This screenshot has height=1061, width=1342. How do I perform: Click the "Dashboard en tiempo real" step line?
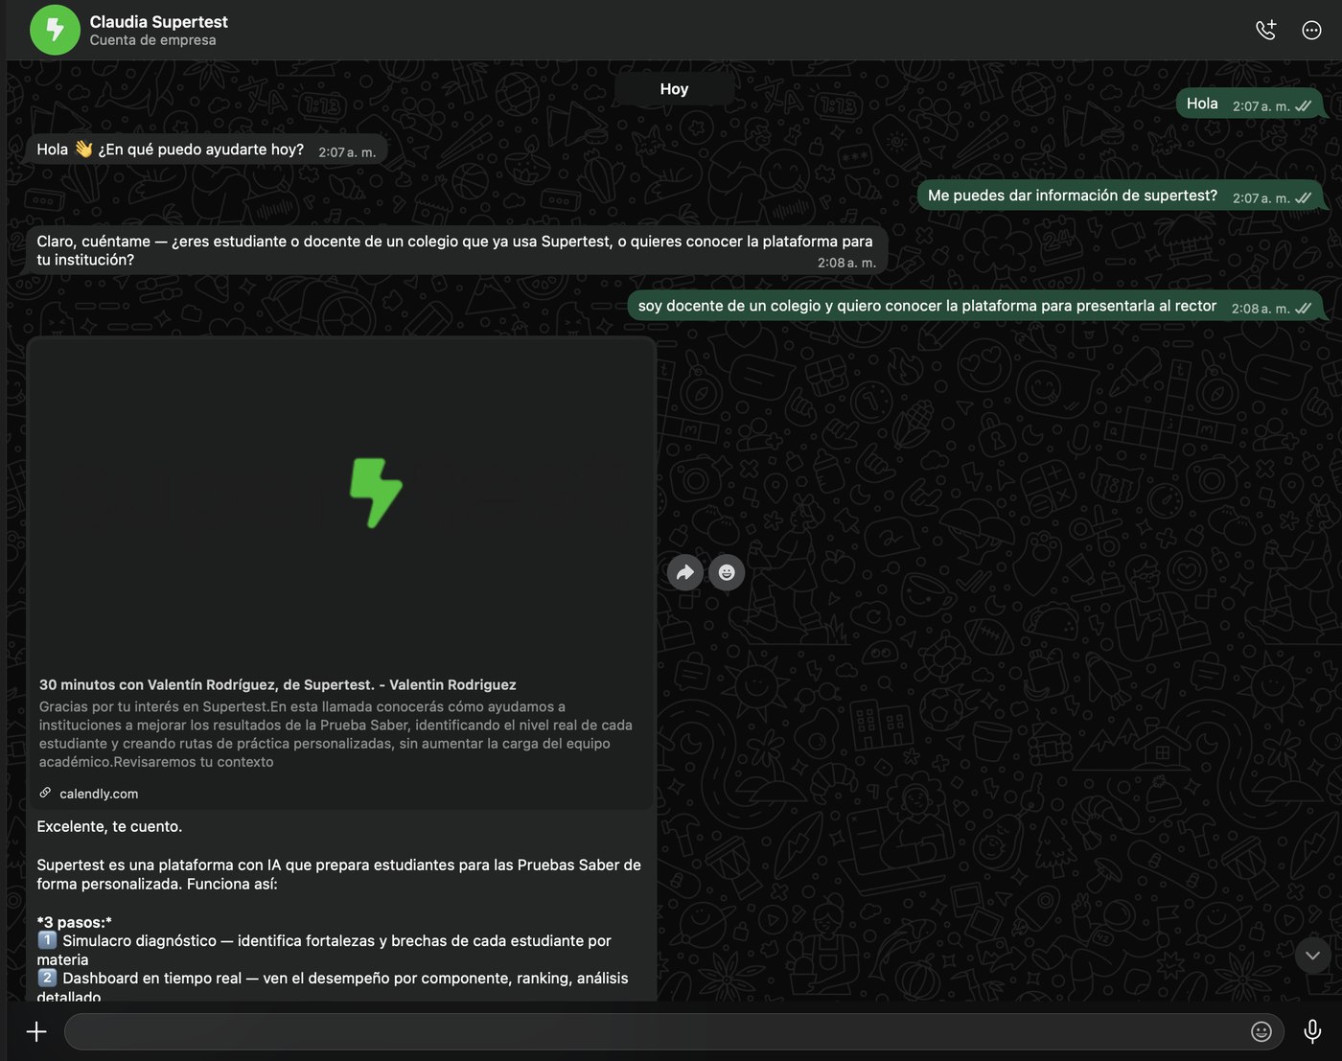tap(333, 987)
